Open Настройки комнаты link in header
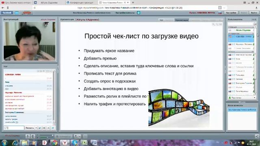Screen dimensions: 260x146 tap(125, 13)
